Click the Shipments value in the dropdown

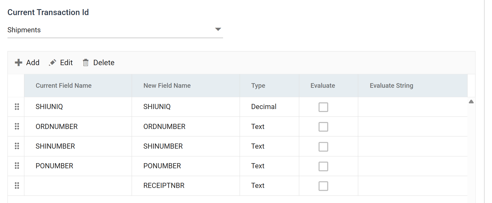(x=24, y=30)
